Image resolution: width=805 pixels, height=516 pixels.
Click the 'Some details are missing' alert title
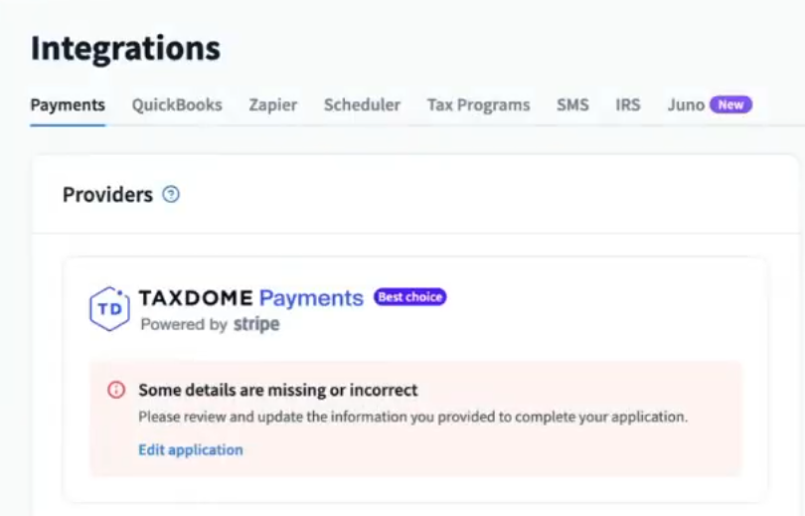point(278,391)
